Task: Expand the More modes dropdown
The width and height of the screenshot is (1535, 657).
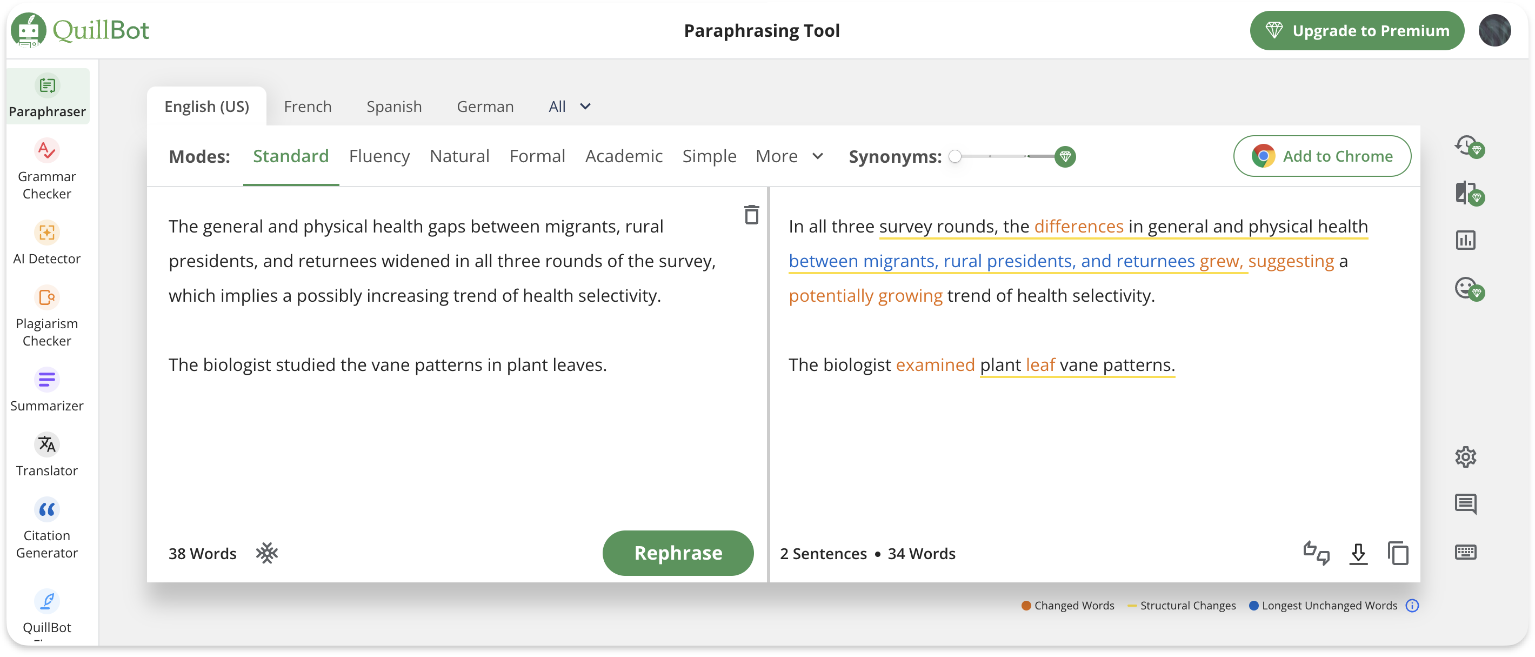Action: tap(788, 156)
